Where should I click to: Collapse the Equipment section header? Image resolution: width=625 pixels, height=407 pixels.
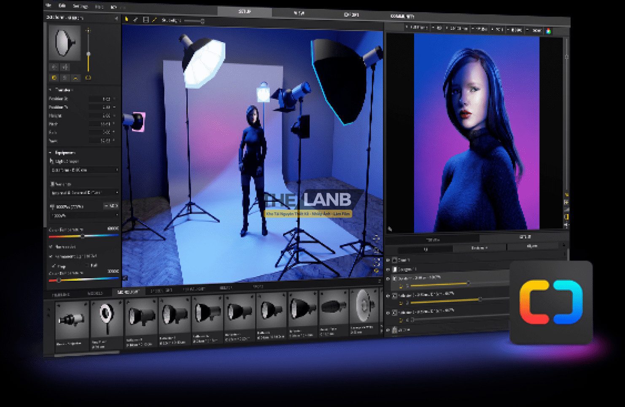coord(51,153)
